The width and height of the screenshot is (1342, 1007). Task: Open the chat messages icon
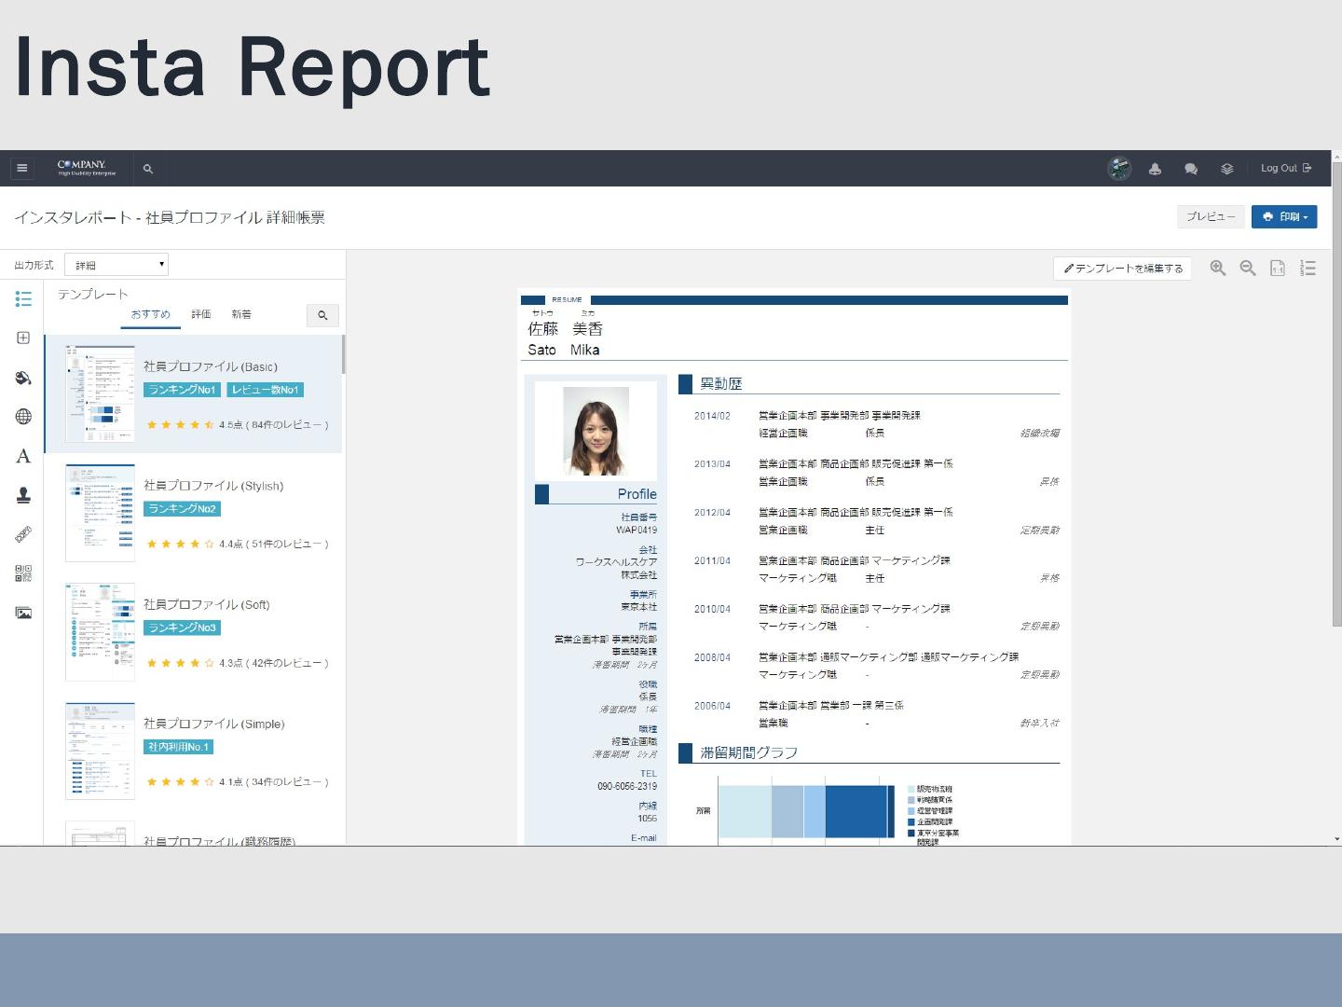click(x=1190, y=169)
